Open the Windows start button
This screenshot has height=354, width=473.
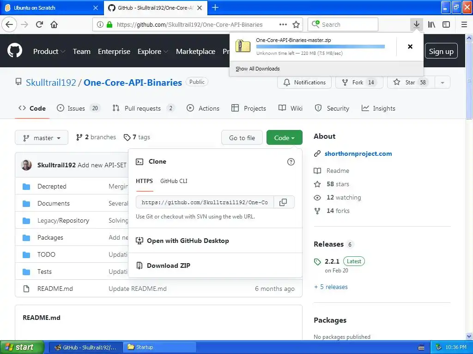[22, 347]
